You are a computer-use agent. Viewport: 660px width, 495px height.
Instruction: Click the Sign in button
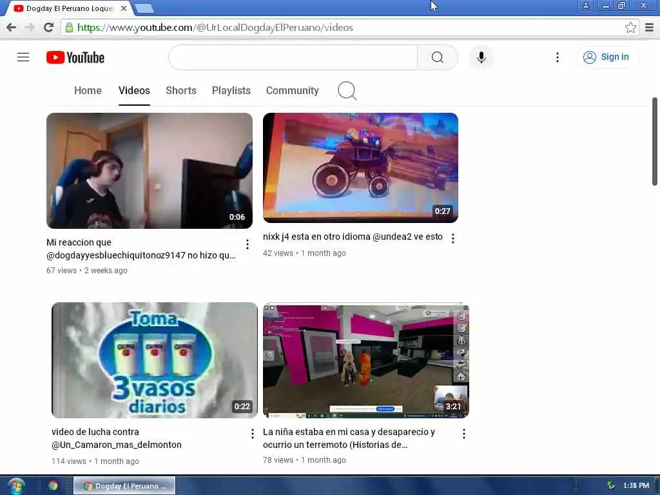click(607, 57)
